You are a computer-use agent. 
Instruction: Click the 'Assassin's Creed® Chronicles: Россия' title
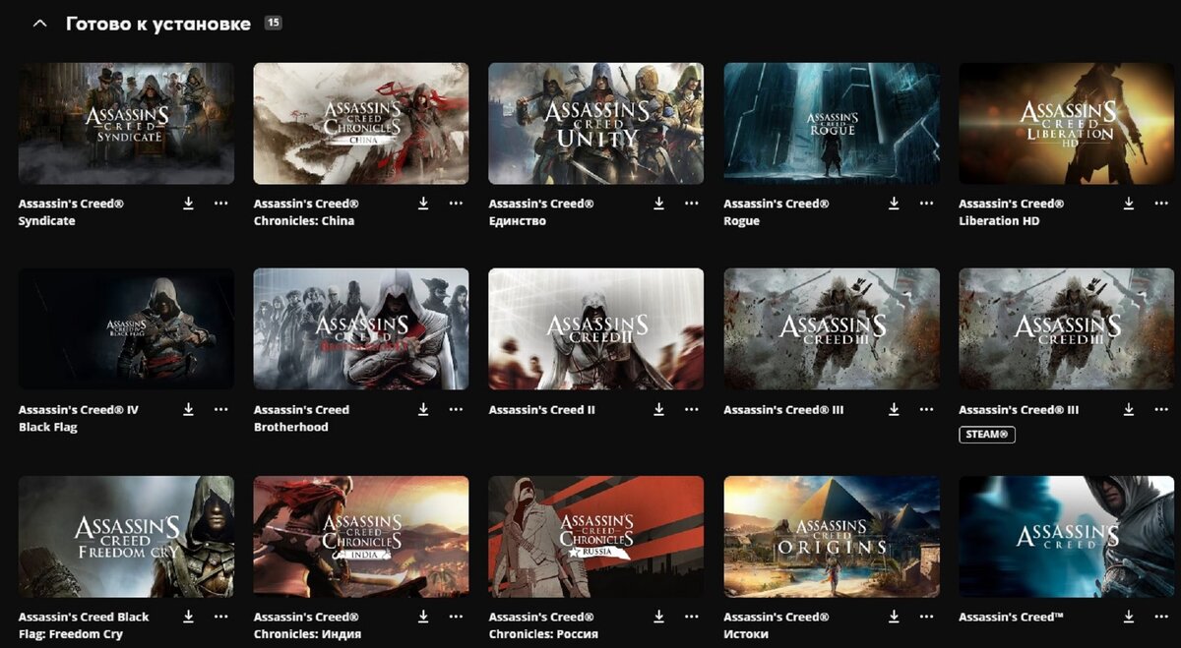tap(543, 625)
